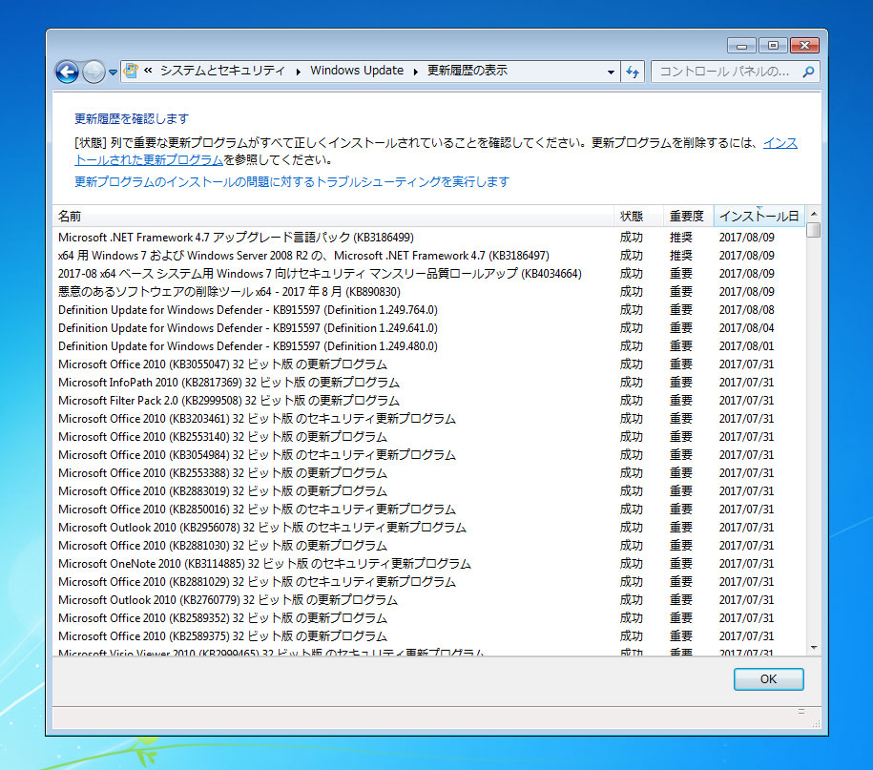The height and width of the screenshot is (770, 873).
Task: Click the Back navigation arrow button
Action: (x=67, y=72)
